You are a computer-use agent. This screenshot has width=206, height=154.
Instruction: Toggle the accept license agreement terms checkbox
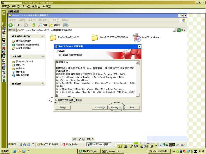point(56,100)
